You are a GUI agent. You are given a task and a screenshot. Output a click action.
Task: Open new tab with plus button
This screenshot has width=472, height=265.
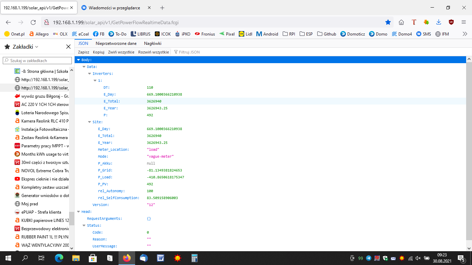162,8
